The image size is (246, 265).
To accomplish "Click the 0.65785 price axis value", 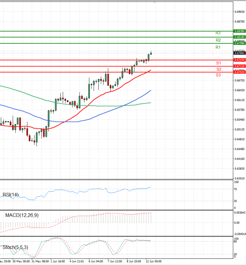I will tap(239, 110).
